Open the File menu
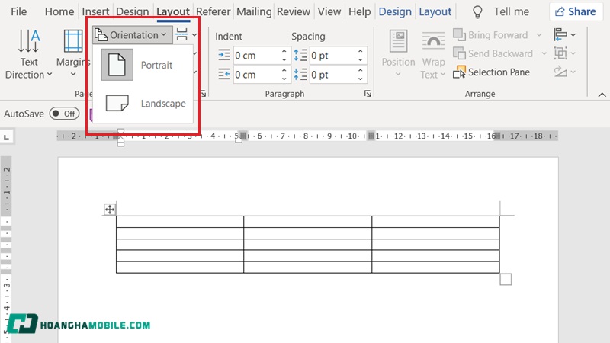This screenshot has height=343, width=610. point(19,12)
